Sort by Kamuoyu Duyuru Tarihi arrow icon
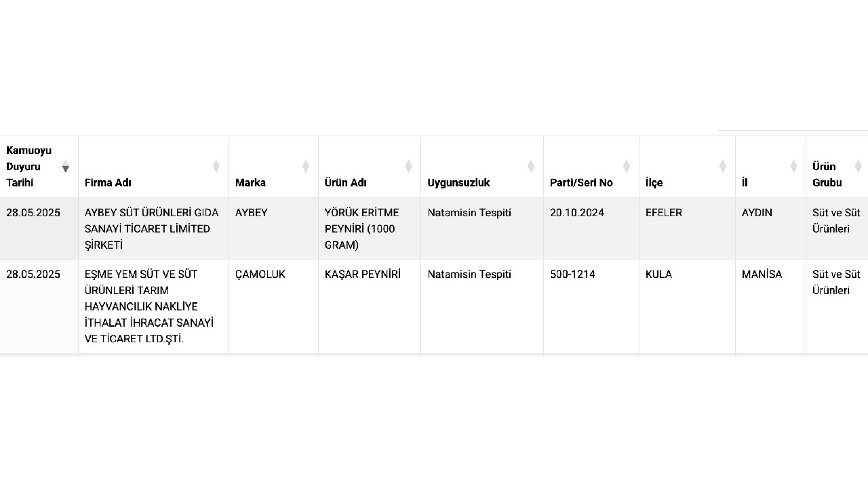Viewport: 868px width, 488px height. [x=65, y=166]
